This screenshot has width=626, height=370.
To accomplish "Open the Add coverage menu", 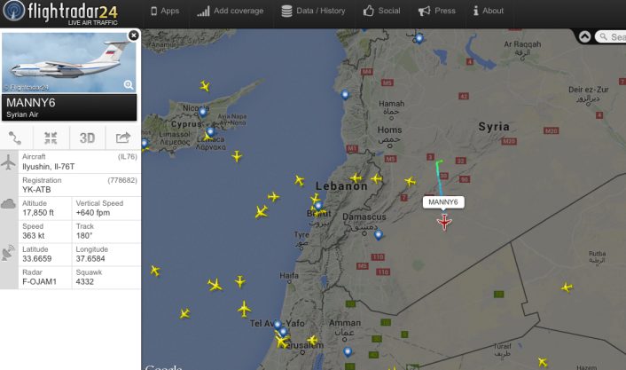I will coord(231,12).
